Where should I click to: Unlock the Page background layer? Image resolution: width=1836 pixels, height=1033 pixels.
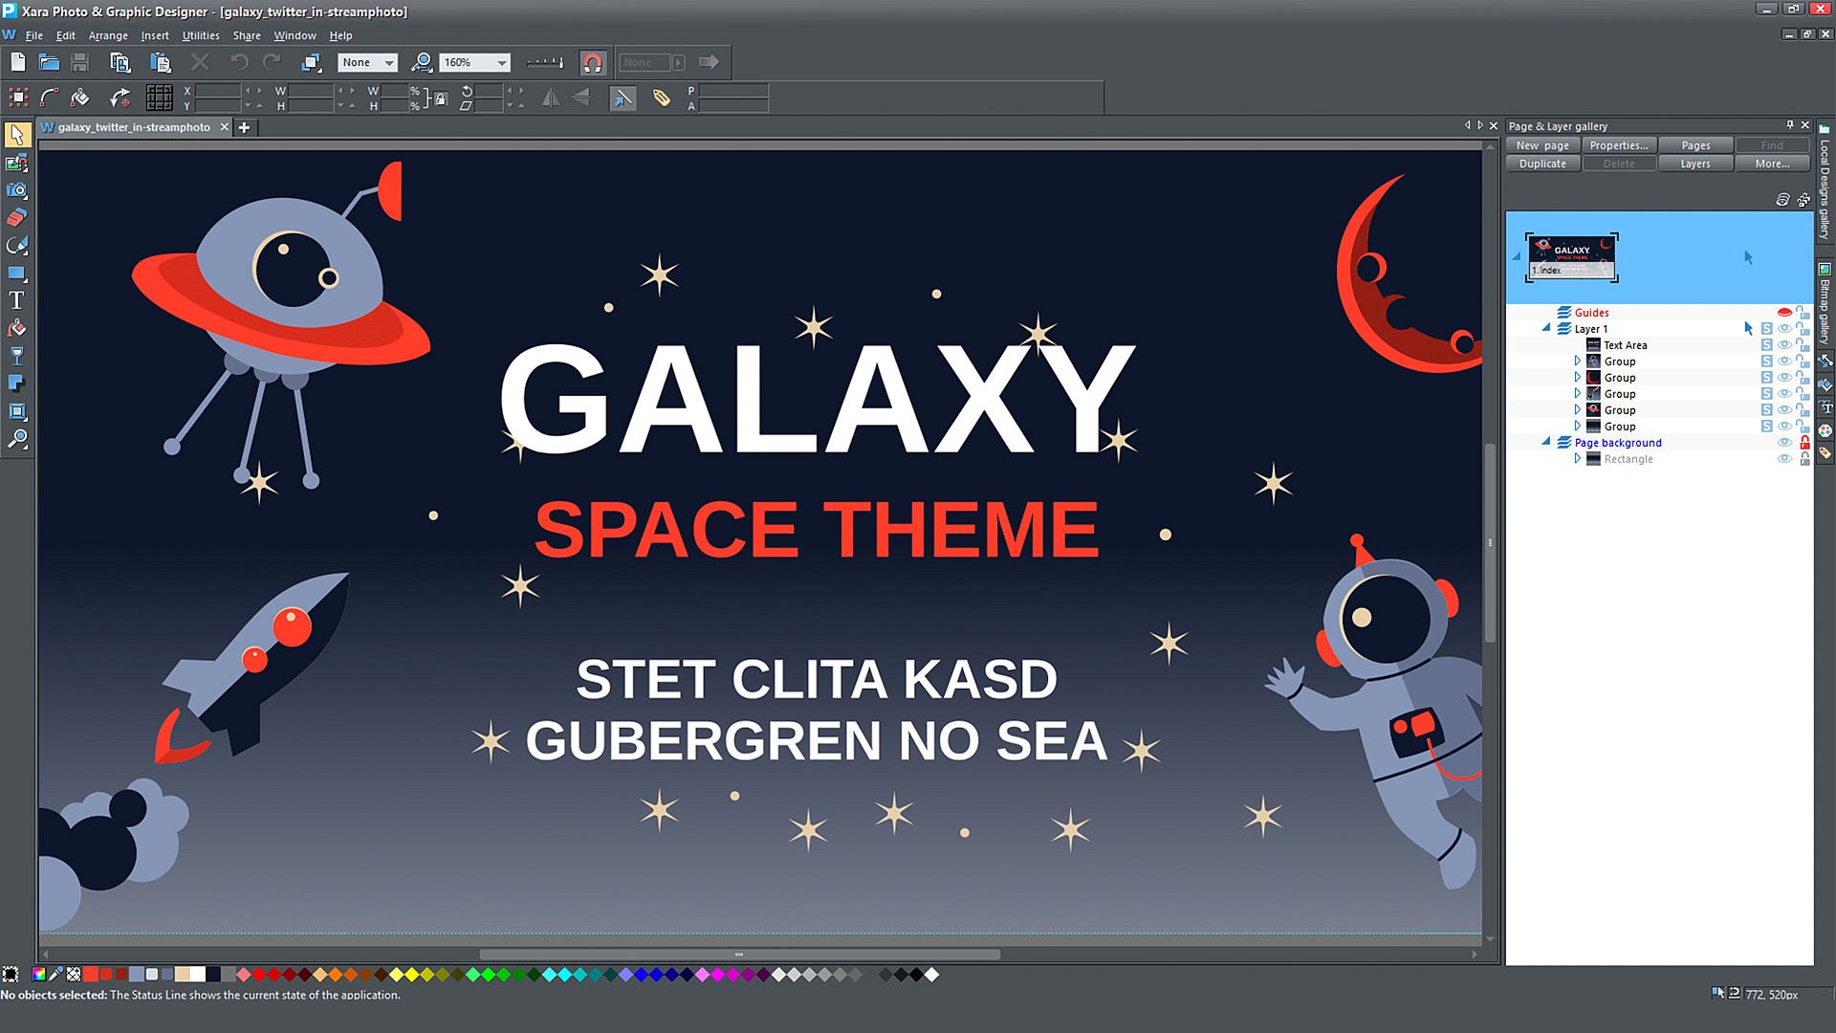click(x=1804, y=443)
